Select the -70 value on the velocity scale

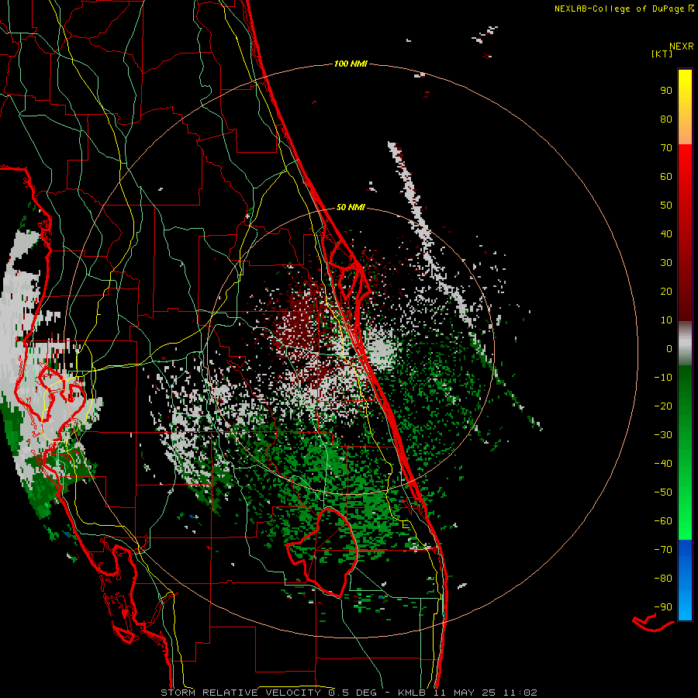coord(663,550)
